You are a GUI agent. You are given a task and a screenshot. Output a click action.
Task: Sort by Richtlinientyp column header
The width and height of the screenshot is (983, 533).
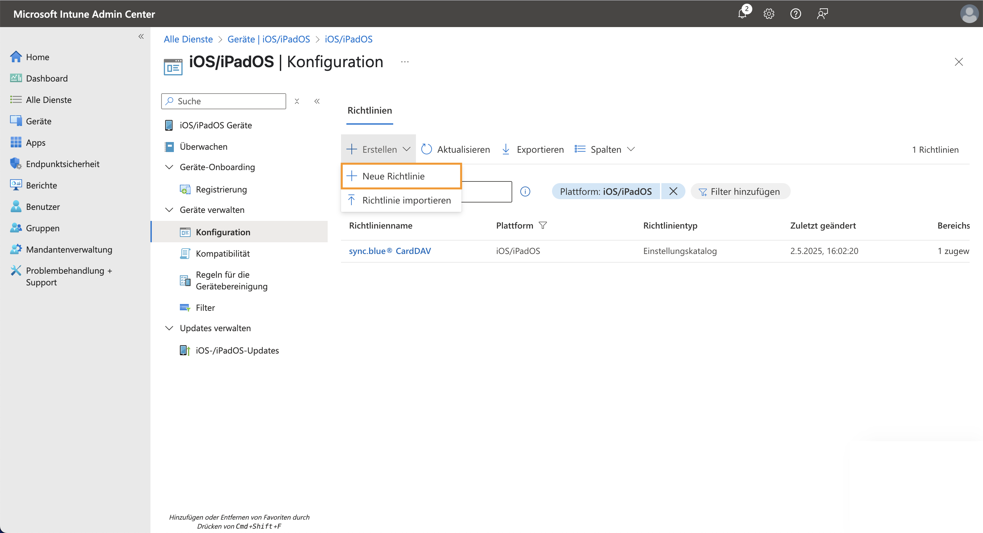(670, 225)
